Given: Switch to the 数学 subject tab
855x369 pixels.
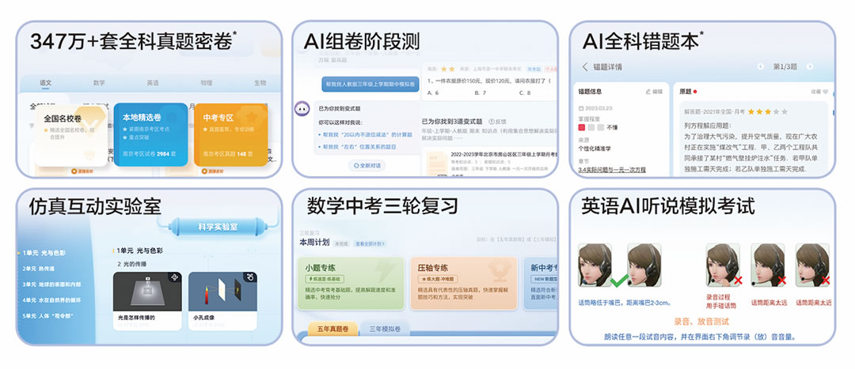Looking at the screenshot, I should point(99,83).
